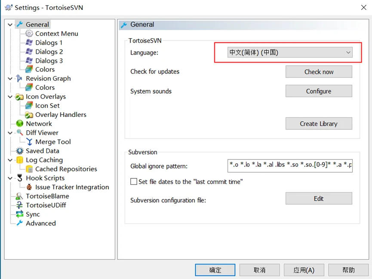
Task: Collapse the Revision Graph tree node
Action: [10, 79]
